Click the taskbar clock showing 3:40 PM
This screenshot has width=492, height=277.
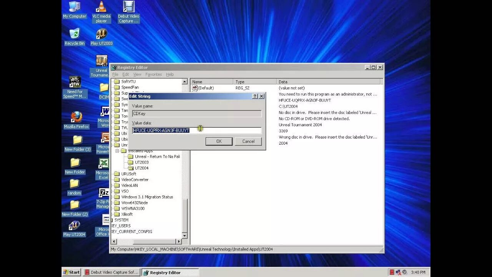418,272
